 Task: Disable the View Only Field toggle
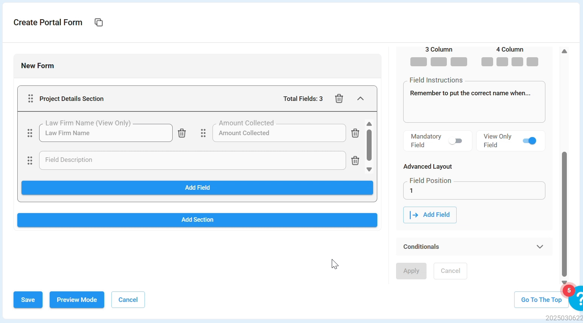tap(530, 141)
